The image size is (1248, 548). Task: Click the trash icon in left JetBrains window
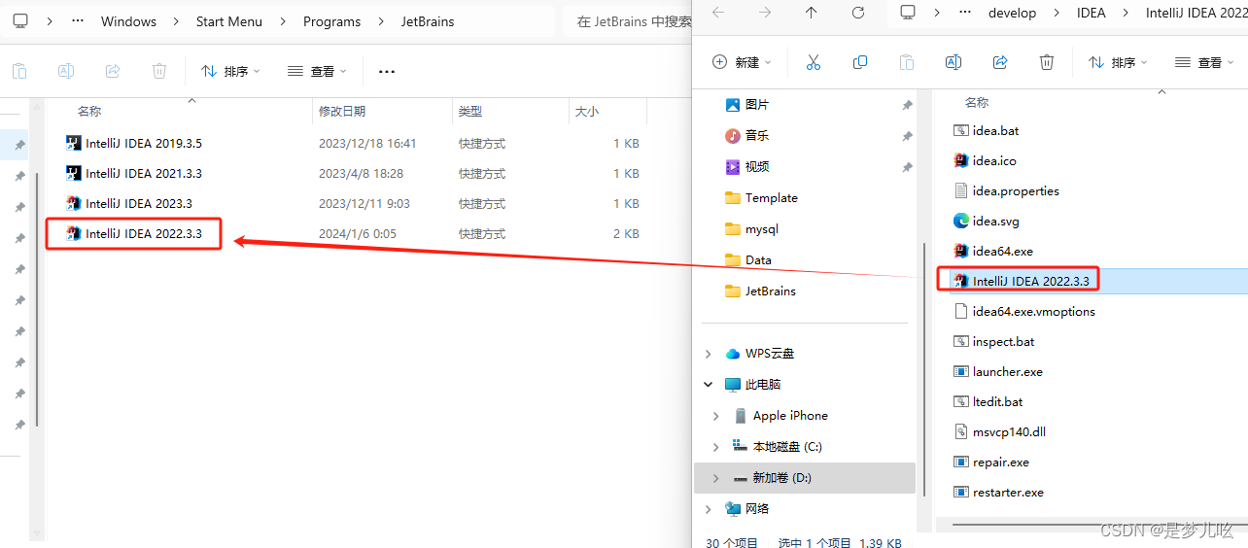pos(159,71)
